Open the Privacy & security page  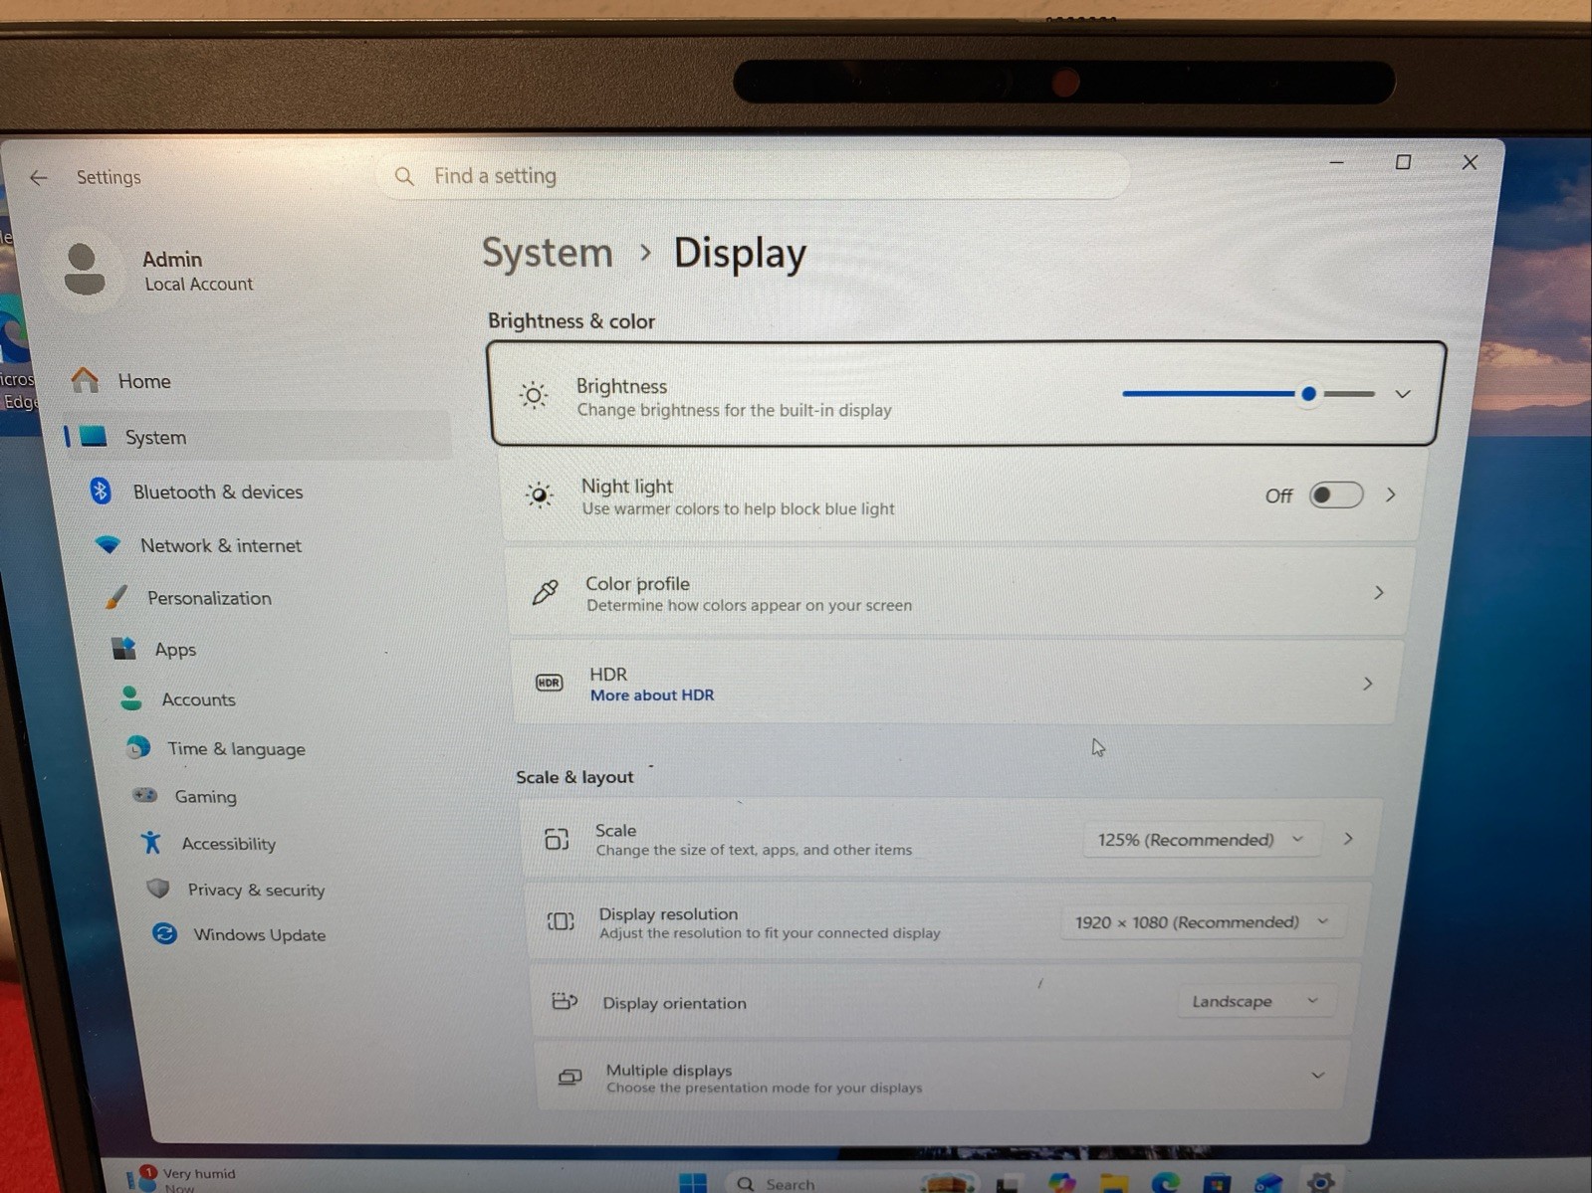[x=256, y=890]
